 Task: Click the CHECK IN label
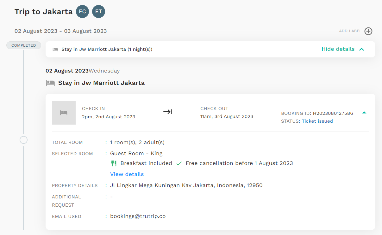(x=93, y=109)
